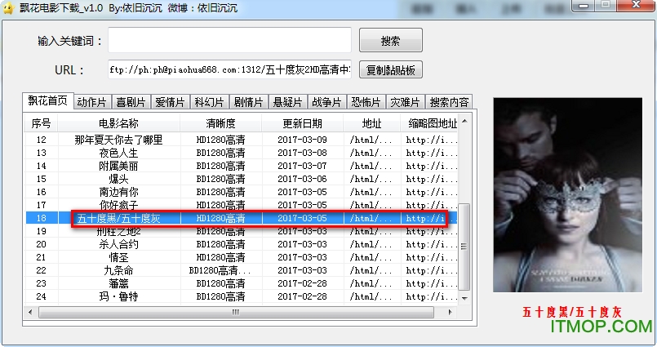This screenshot has width=657, height=347.
Task: Switch to the 悬疑片 tab
Action: click(287, 102)
